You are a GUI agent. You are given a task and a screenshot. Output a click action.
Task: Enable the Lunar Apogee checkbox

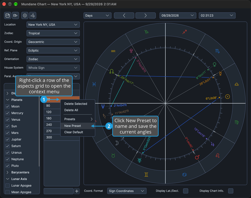(x=8, y=186)
